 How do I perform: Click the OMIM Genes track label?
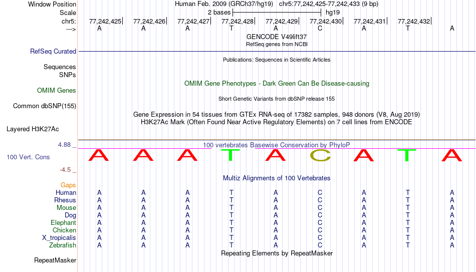click(x=56, y=91)
